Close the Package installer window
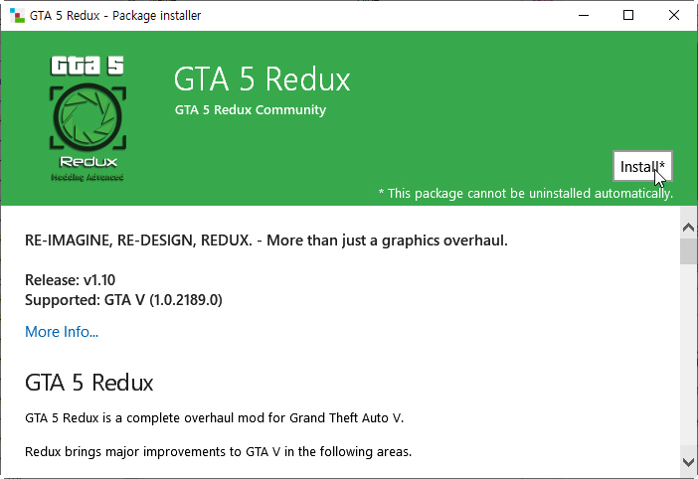Image resolution: width=698 pixels, height=479 pixels. tap(674, 15)
